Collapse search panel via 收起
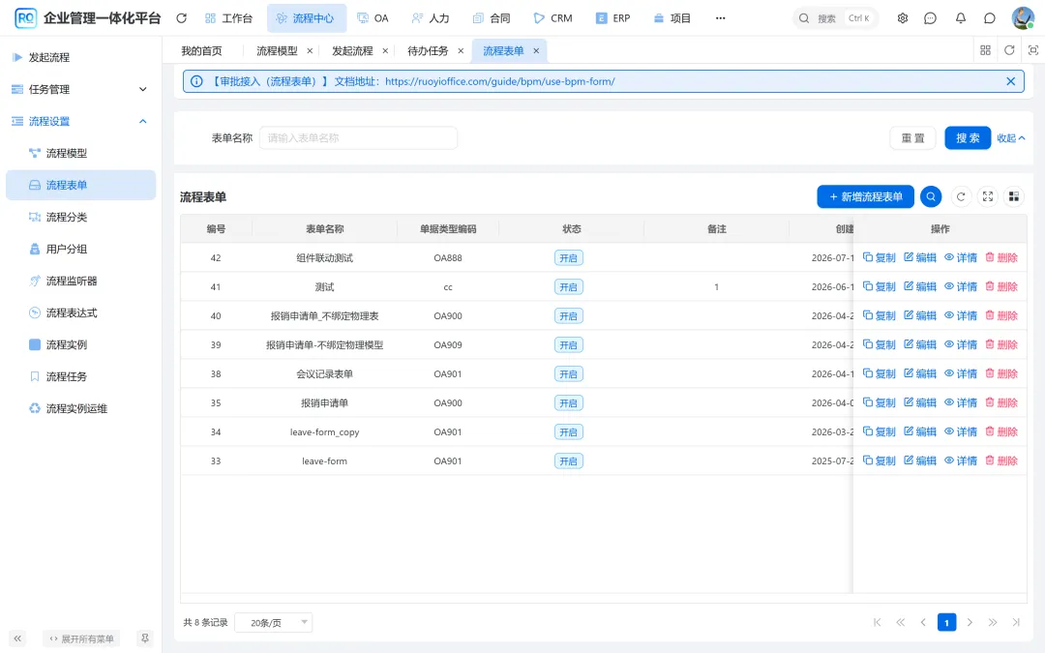This screenshot has height=653, width=1045. (x=1010, y=138)
